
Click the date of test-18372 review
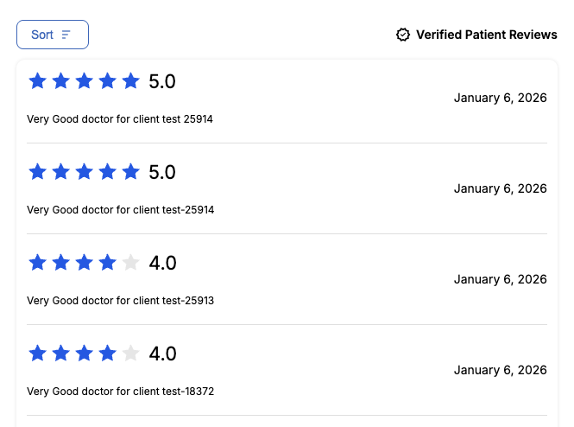(x=501, y=370)
